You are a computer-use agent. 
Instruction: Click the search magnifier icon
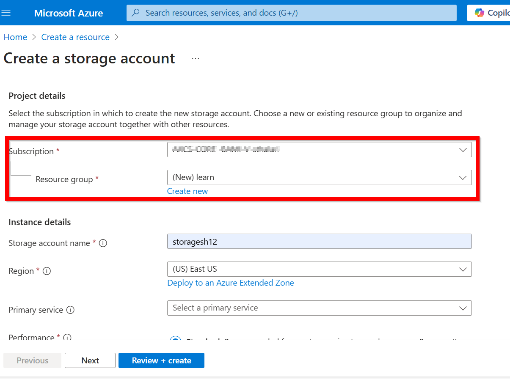(135, 13)
